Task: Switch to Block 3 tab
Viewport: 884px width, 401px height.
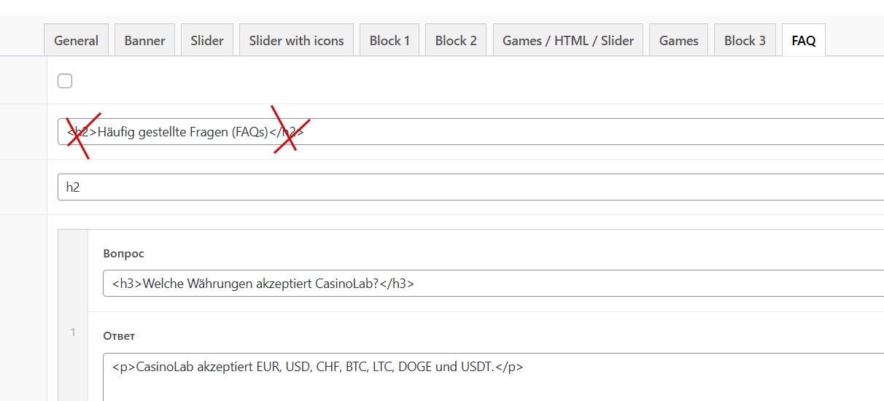Action: click(x=745, y=40)
